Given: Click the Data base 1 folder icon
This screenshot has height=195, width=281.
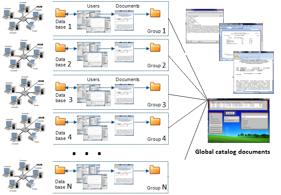Looking at the screenshot, I should click(61, 13).
